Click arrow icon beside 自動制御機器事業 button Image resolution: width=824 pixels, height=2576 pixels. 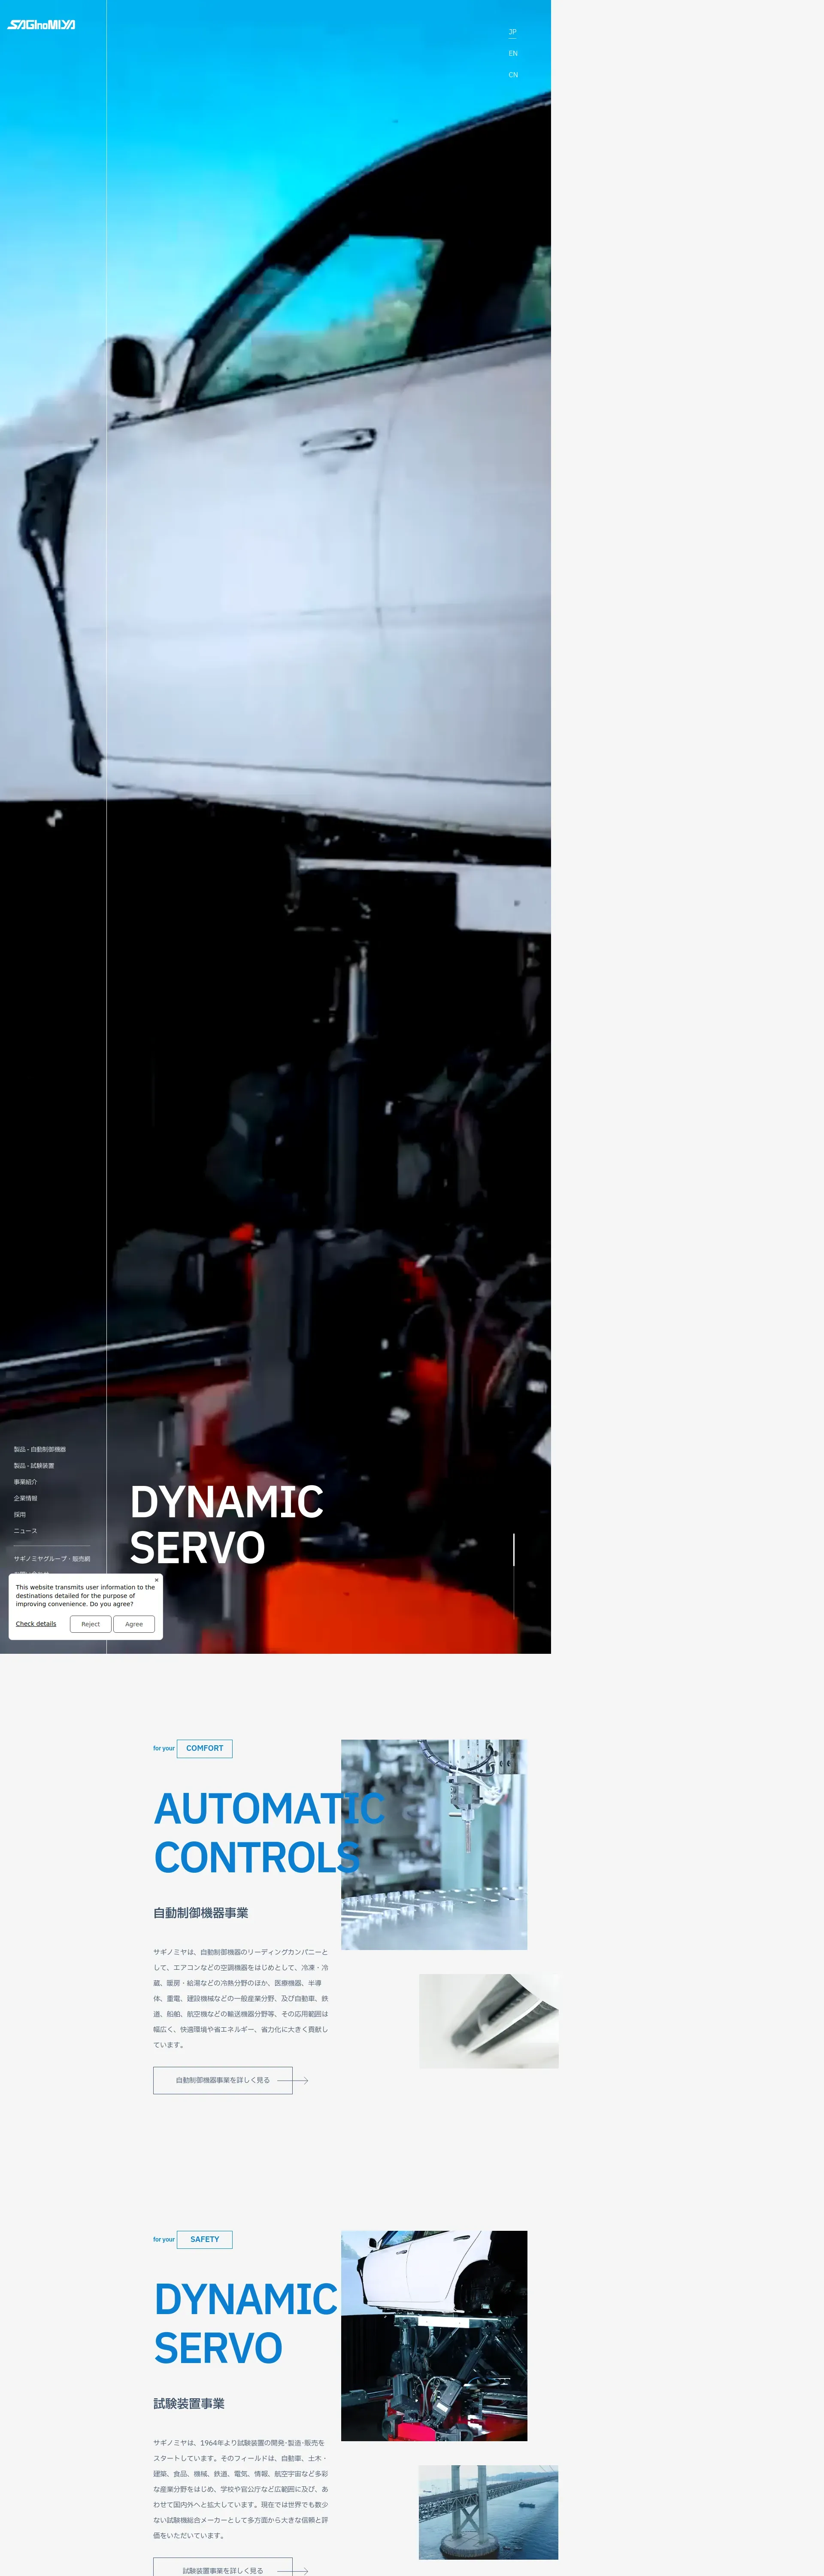299,2080
